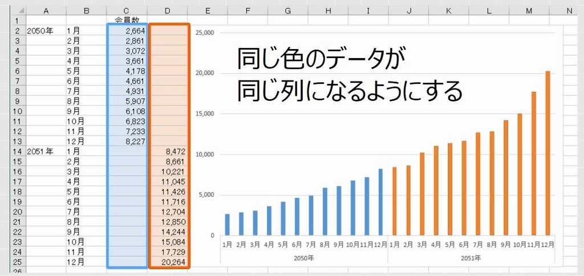
Task: Select the cell with value 3,661
Action: click(x=127, y=60)
